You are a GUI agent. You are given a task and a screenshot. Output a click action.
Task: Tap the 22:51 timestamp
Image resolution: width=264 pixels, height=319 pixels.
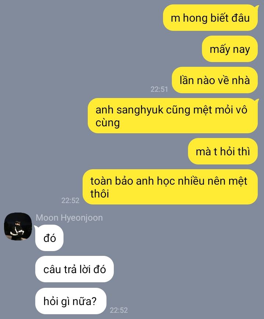pos(159,89)
